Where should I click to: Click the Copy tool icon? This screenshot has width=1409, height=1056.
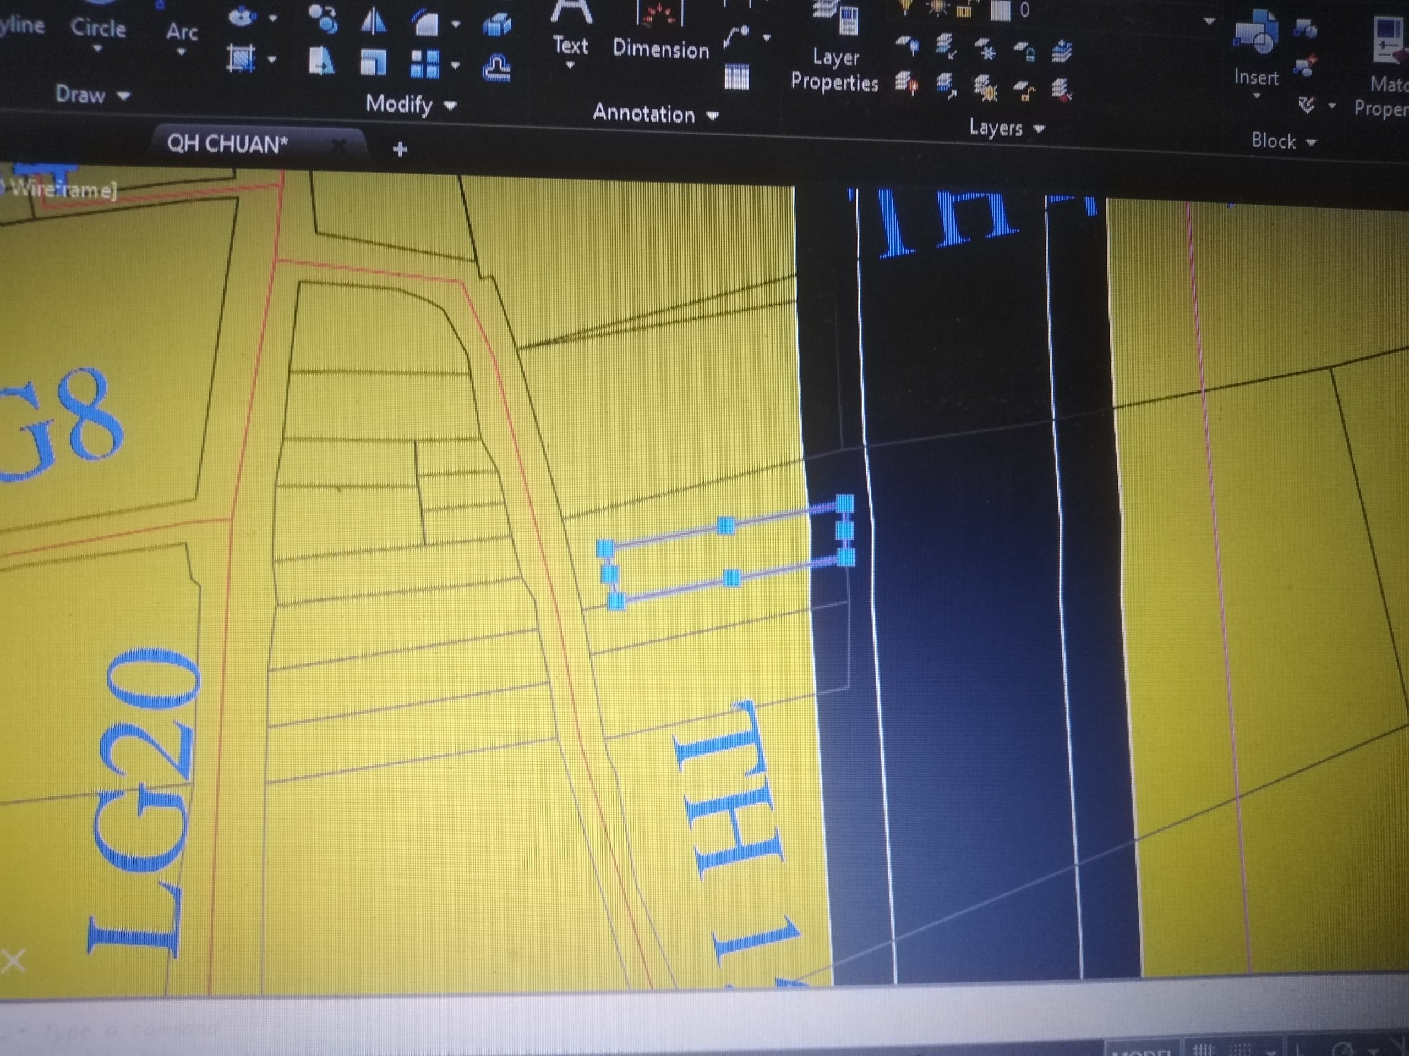(325, 19)
